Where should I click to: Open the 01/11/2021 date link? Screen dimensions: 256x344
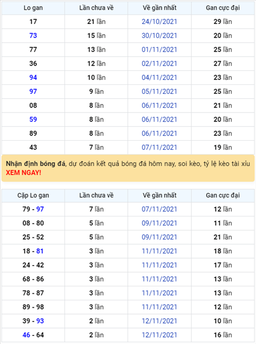tap(159, 50)
